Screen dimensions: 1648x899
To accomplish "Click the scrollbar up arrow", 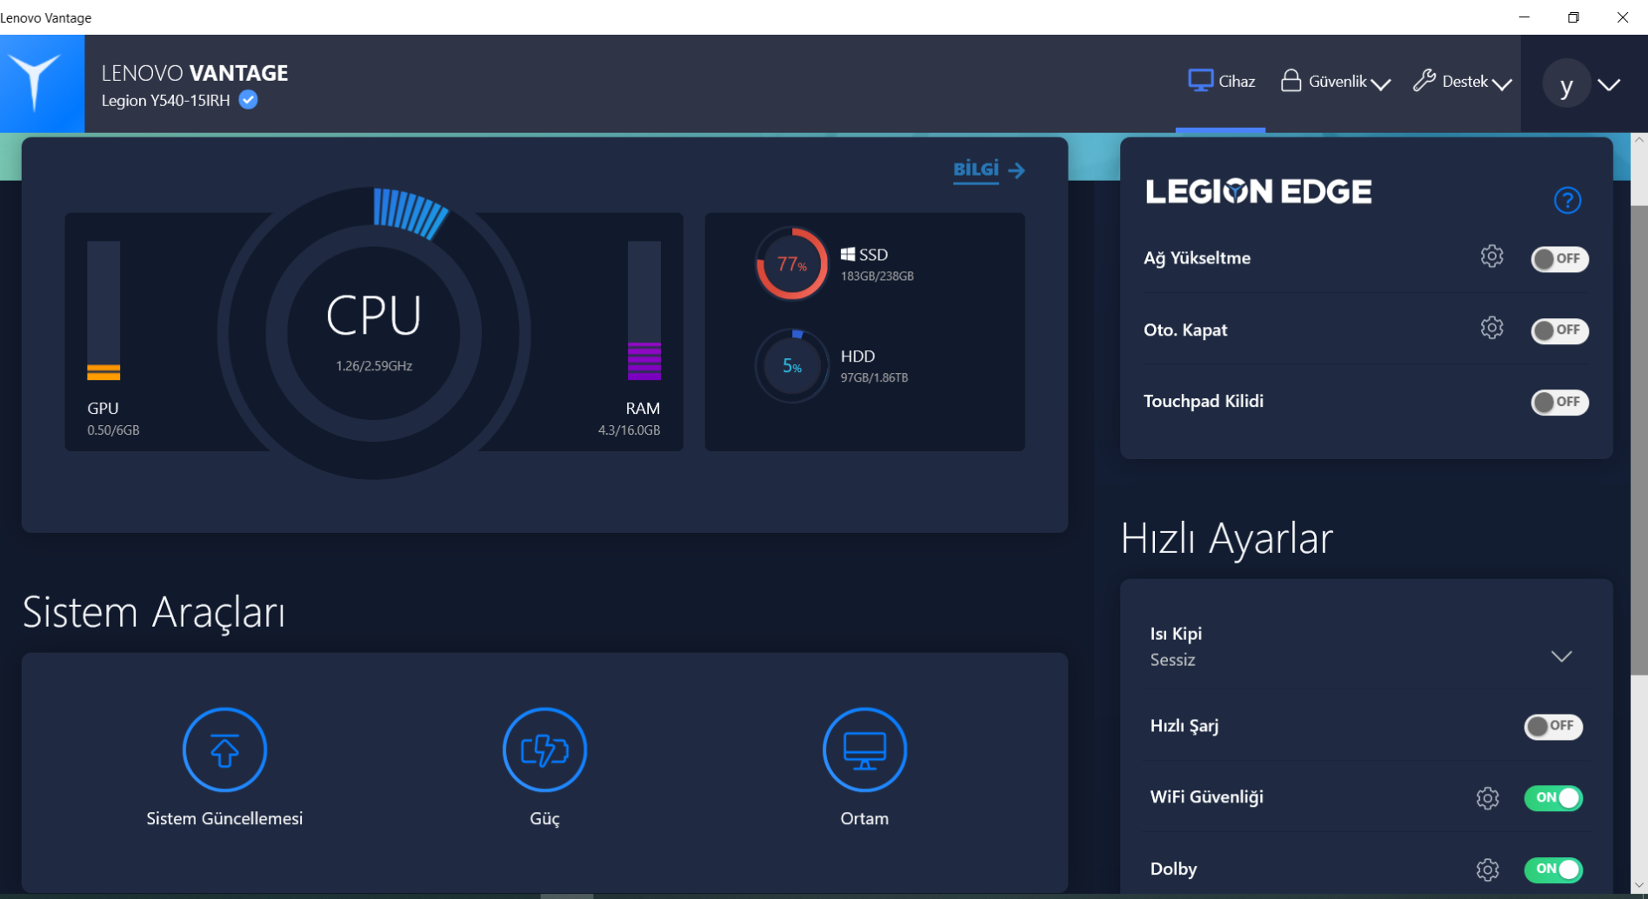I will pyautogui.click(x=1639, y=140).
